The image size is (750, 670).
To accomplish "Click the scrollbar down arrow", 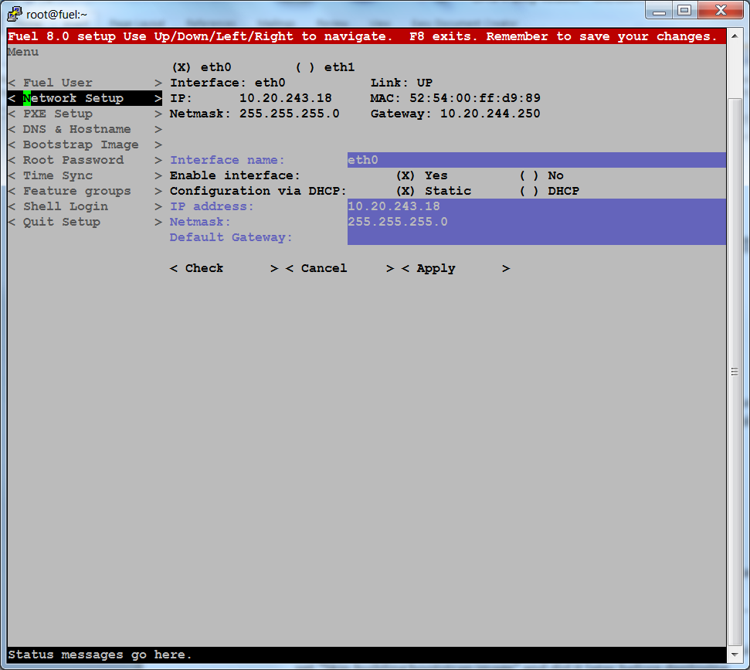I will coord(735,655).
